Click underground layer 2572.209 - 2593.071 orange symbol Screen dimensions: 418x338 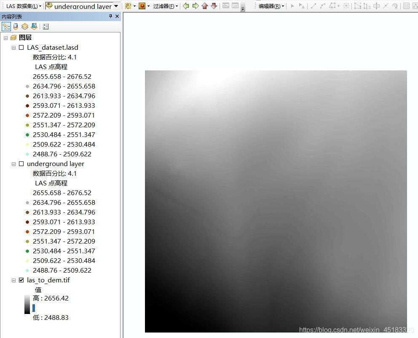pyautogui.click(x=27, y=232)
